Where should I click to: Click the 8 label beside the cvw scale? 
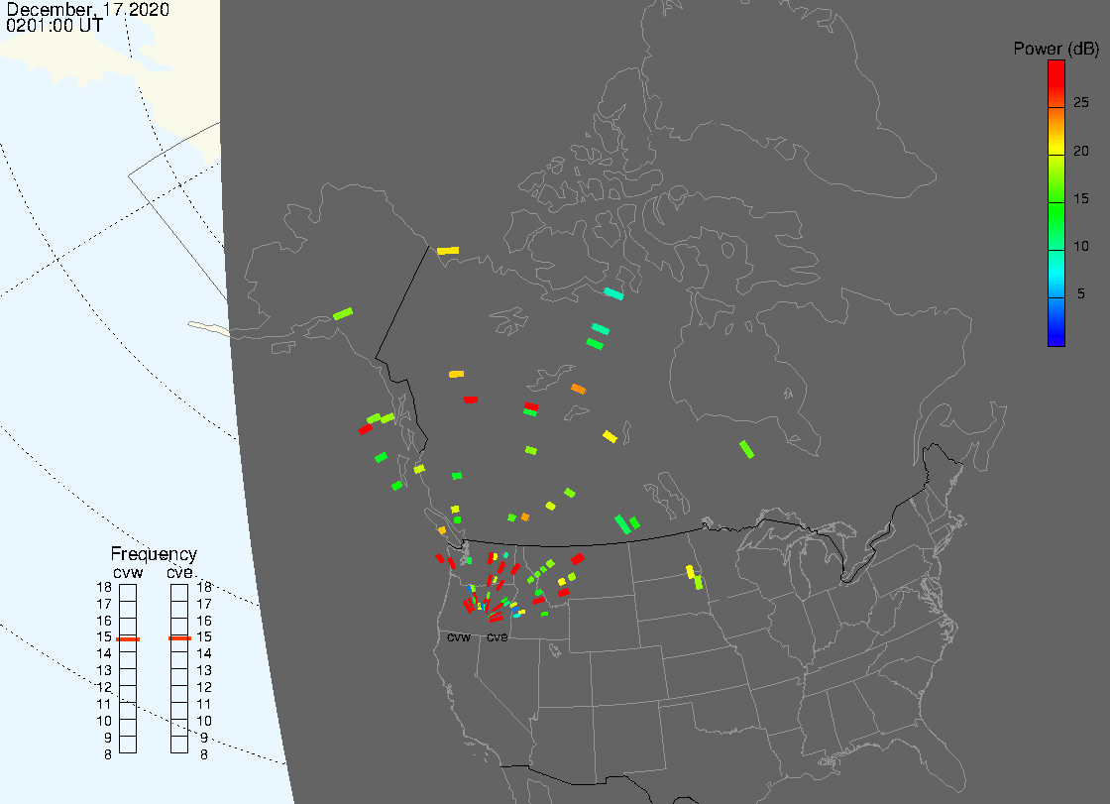[x=108, y=755]
